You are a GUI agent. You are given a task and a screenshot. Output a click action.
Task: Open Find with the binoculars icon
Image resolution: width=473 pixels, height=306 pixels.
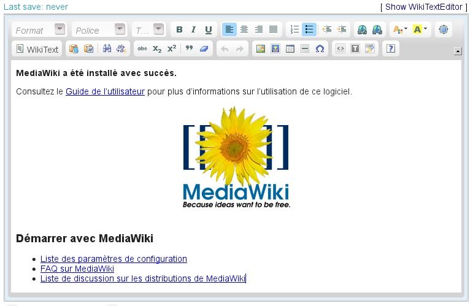107,49
